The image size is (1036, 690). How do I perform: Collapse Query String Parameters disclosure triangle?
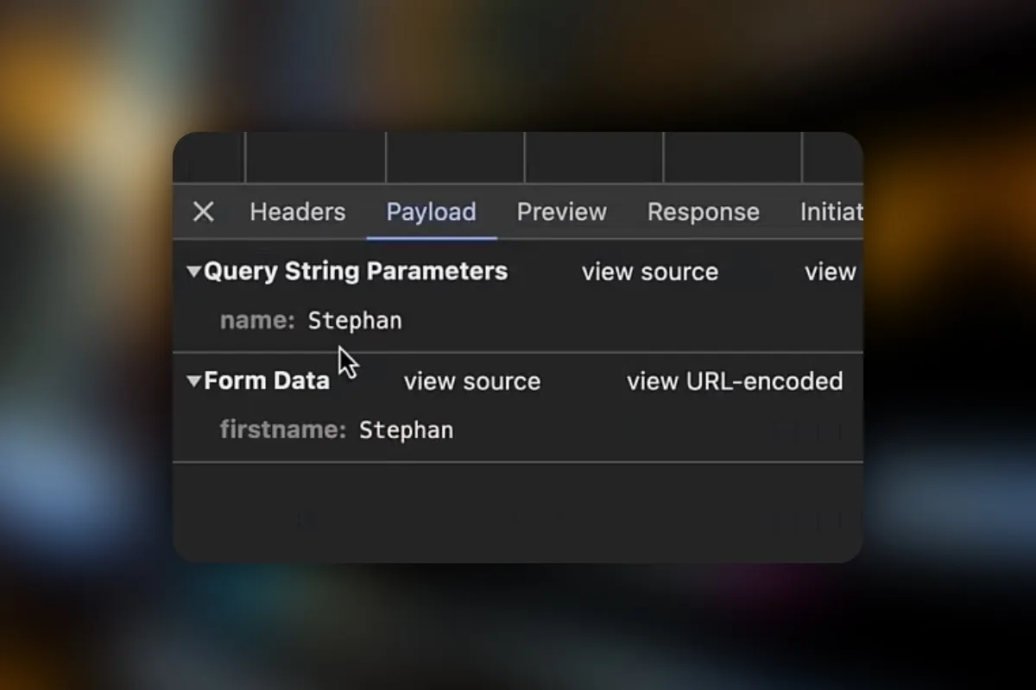(x=193, y=272)
